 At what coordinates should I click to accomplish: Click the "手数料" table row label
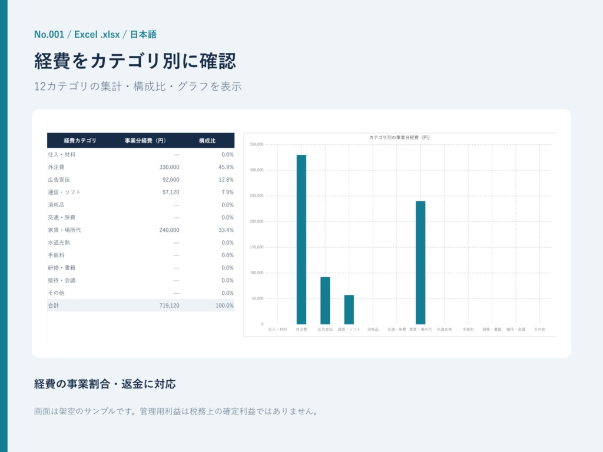tap(56, 255)
